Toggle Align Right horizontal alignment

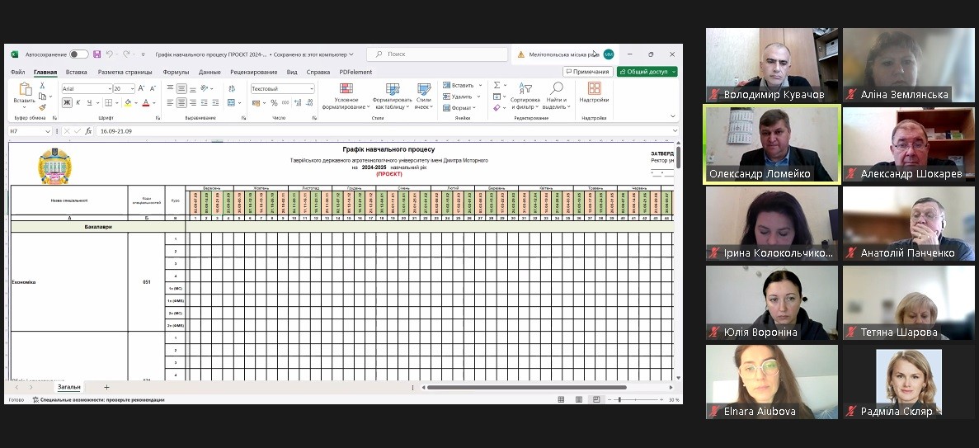192,102
